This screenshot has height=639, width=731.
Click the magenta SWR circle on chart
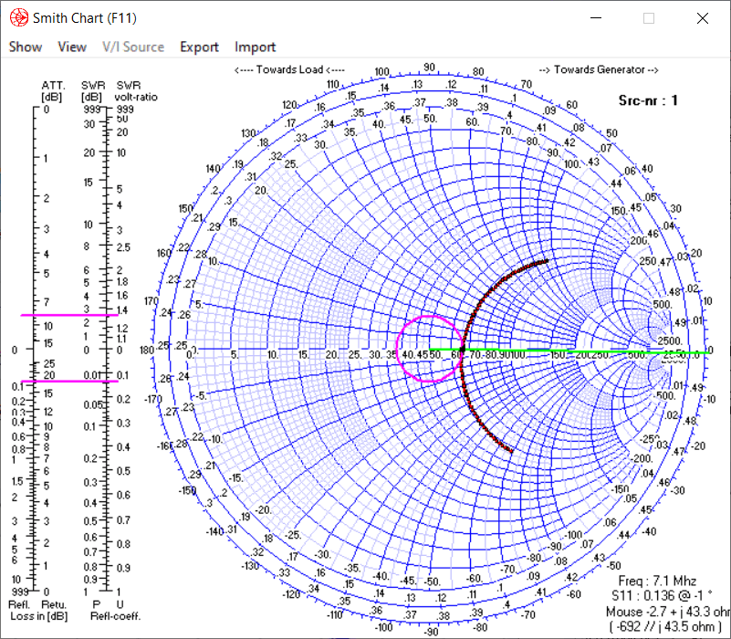tap(399, 349)
